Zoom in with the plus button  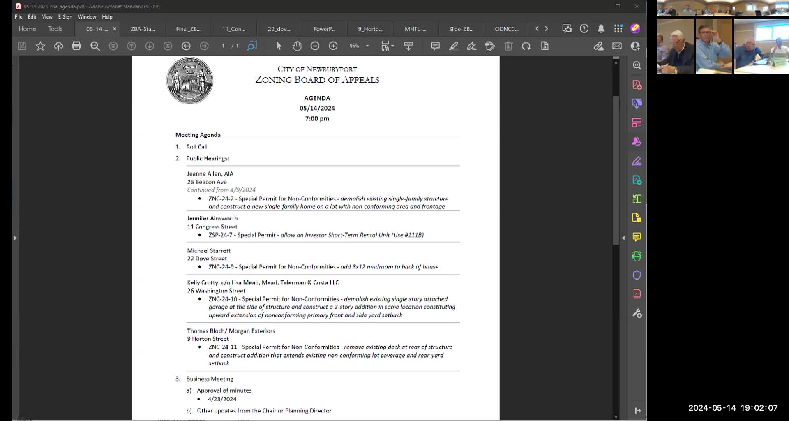[333, 46]
